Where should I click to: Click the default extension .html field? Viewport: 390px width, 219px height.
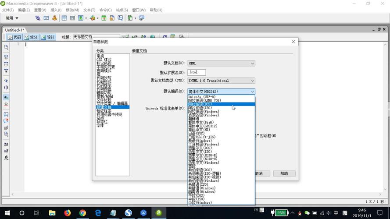(197, 72)
